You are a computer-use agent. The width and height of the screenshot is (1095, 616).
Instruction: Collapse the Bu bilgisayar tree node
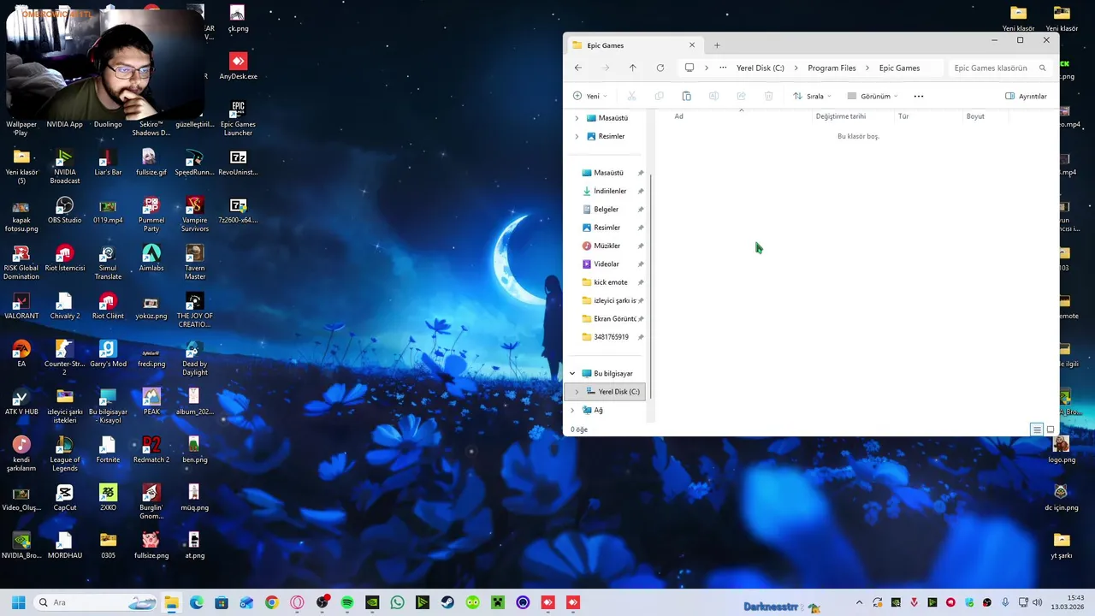pos(572,373)
